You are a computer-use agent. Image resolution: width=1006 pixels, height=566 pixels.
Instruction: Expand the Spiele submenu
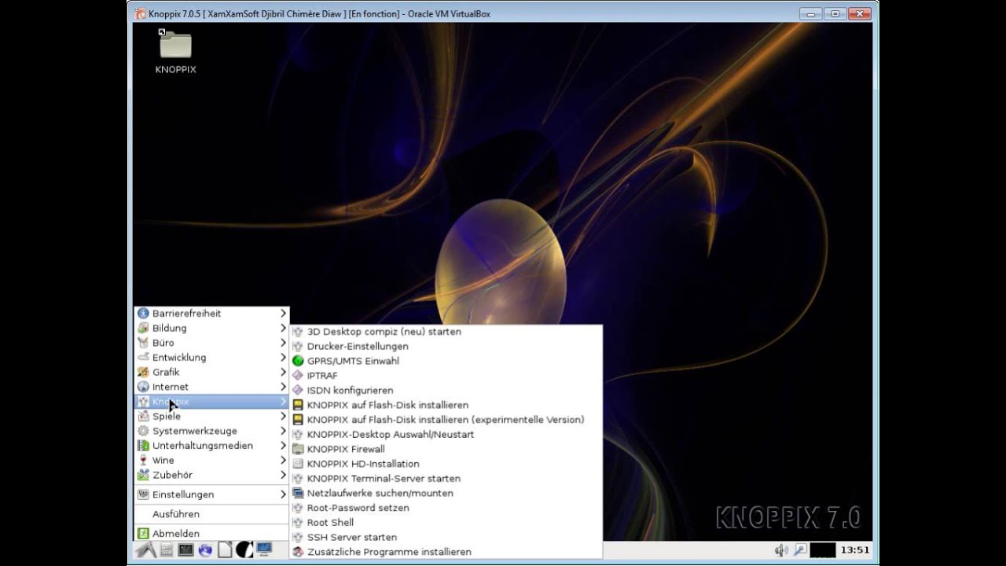(211, 416)
